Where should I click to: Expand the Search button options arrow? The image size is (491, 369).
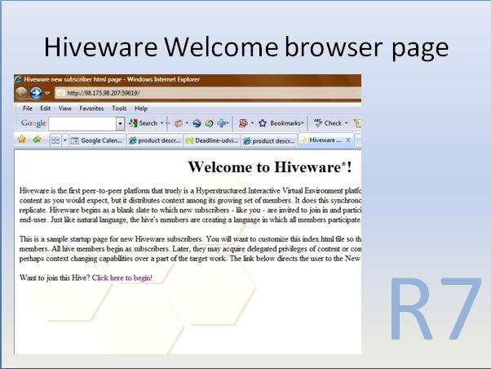pyautogui.click(x=161, y=123)
